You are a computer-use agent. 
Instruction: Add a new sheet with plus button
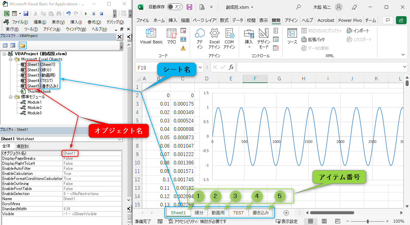[x=286, y=213]
